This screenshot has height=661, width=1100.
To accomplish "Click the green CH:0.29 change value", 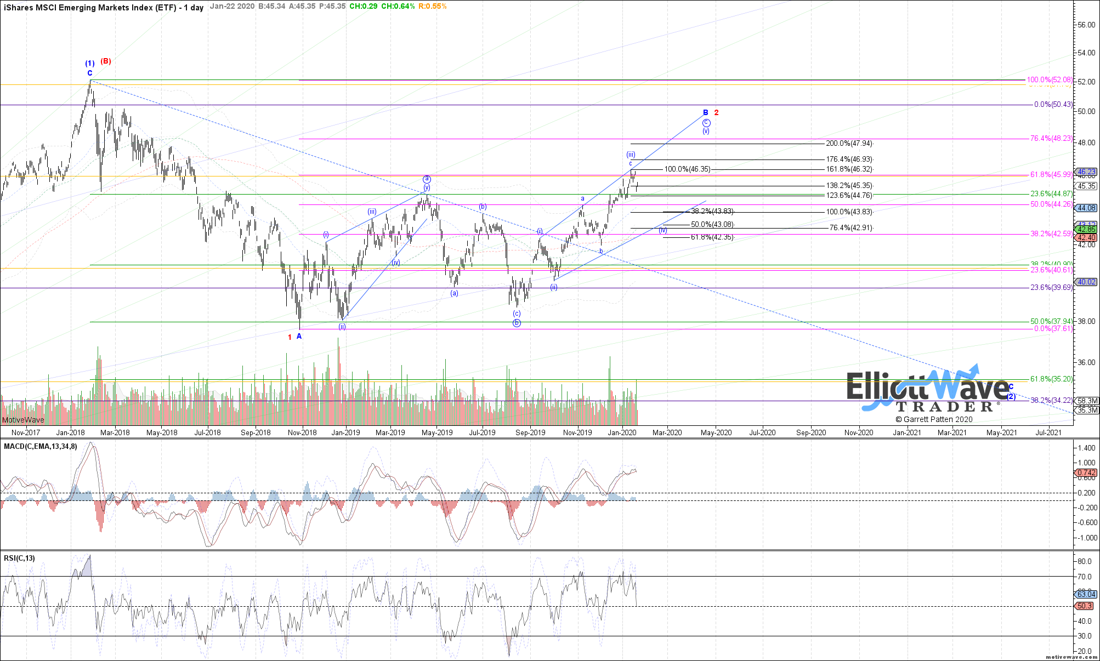I will (x=364, y=7).
